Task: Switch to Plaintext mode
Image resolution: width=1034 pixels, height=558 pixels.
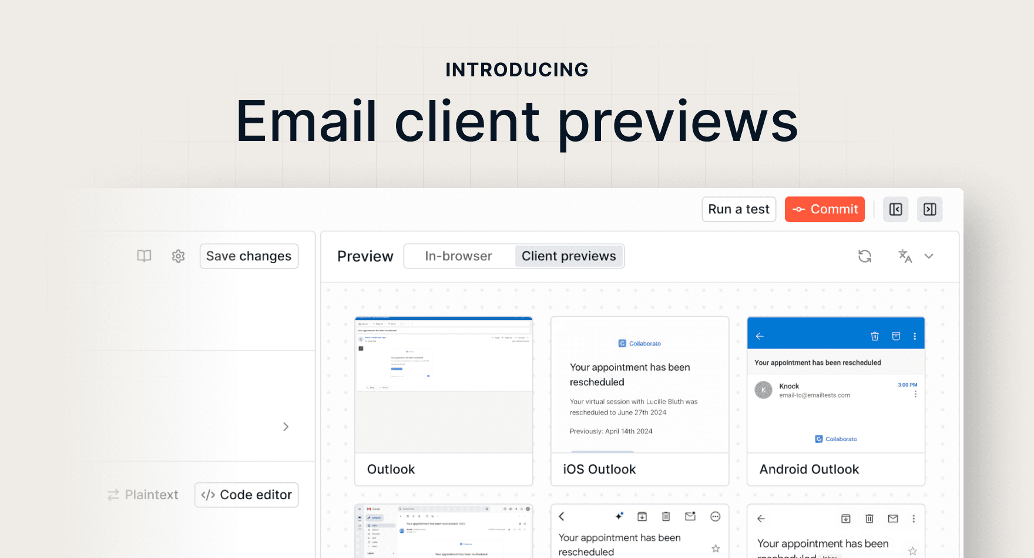Action: point(142,495)
